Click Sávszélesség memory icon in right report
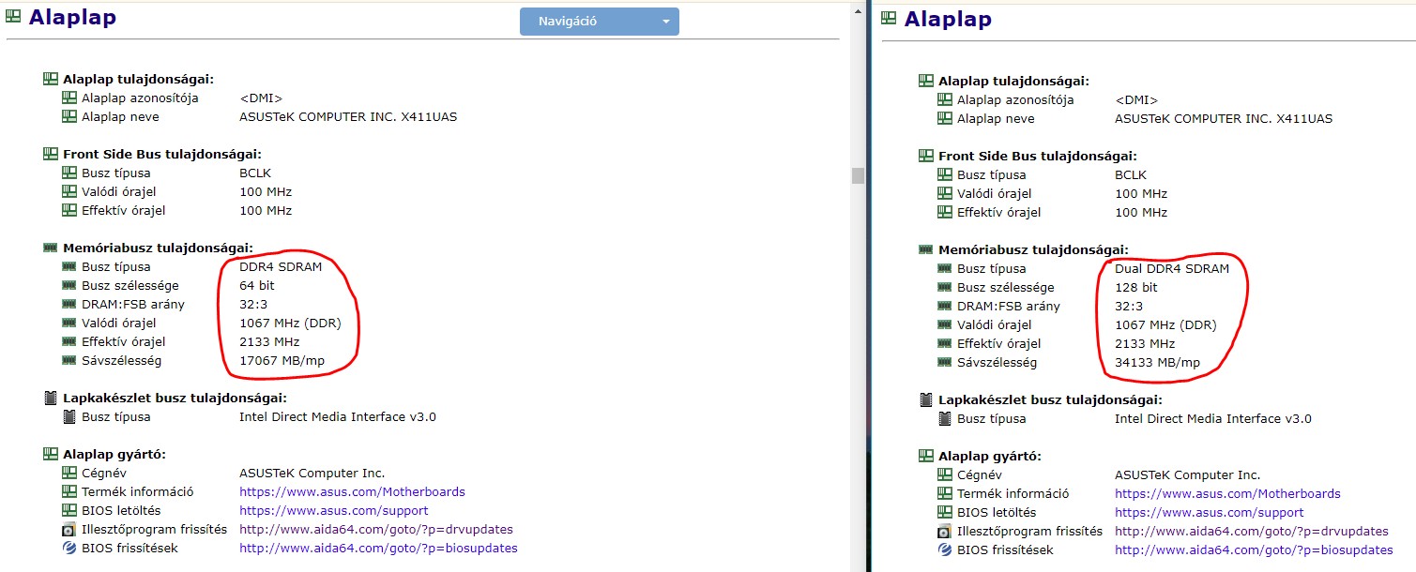 point(945,362)
